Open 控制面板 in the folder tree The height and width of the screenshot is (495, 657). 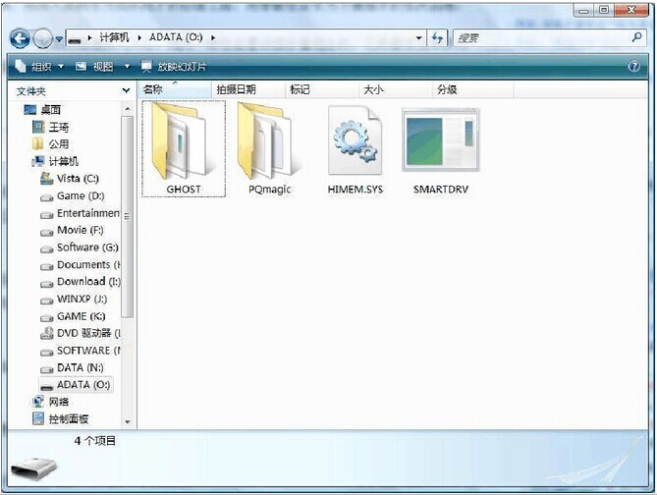tap(69, 419)
